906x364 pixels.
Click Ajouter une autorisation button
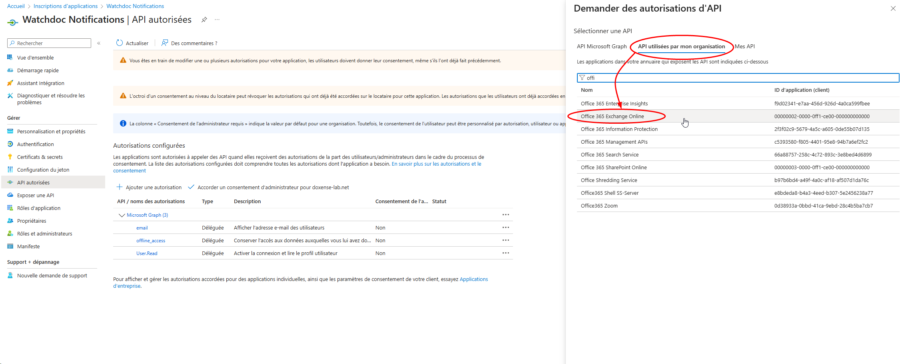[149, 187]
